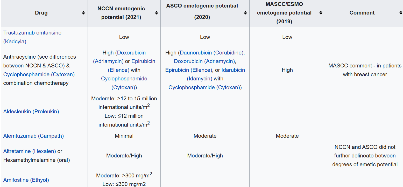Image resolution: width=403 pixels, height=187 pixels.
Task: Select the Drug column header text
Action: tap(41, 13)
